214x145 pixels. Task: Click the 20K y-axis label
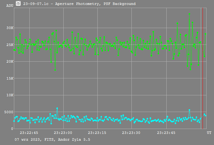pyautogui.click(x=10, y=61)
